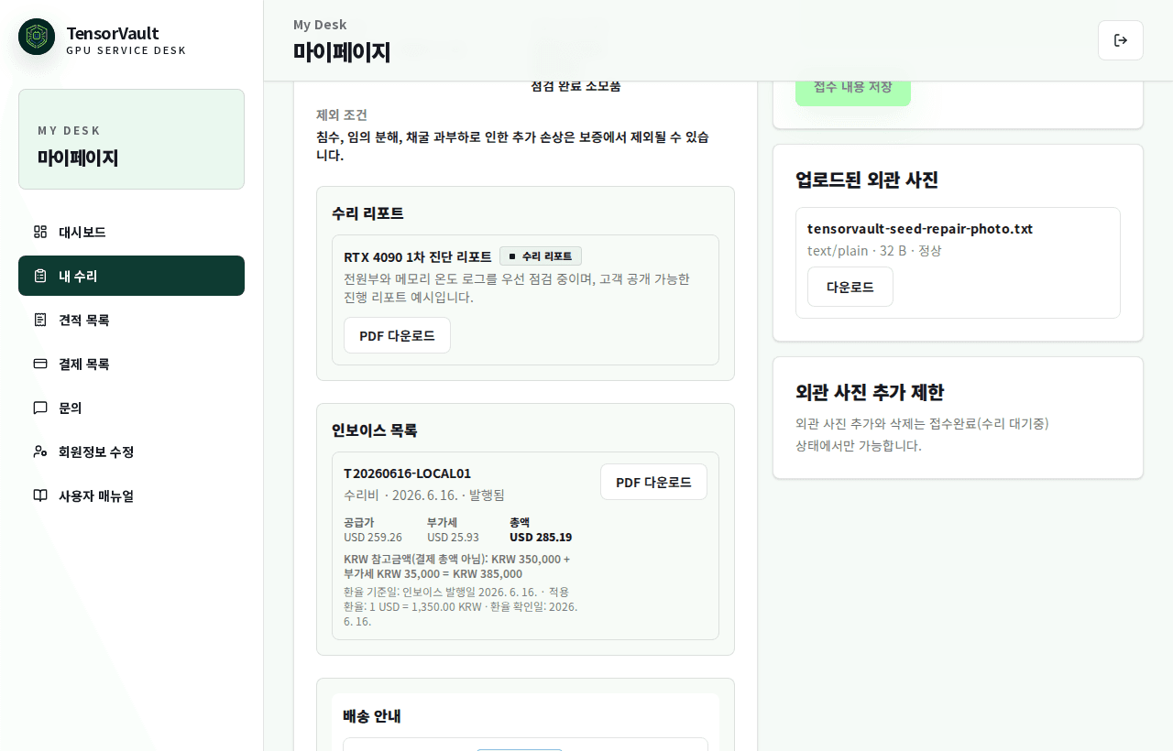The image size is (1173, 751).
Task: Click the 배송 안내 heading
Action: (372, 716)
